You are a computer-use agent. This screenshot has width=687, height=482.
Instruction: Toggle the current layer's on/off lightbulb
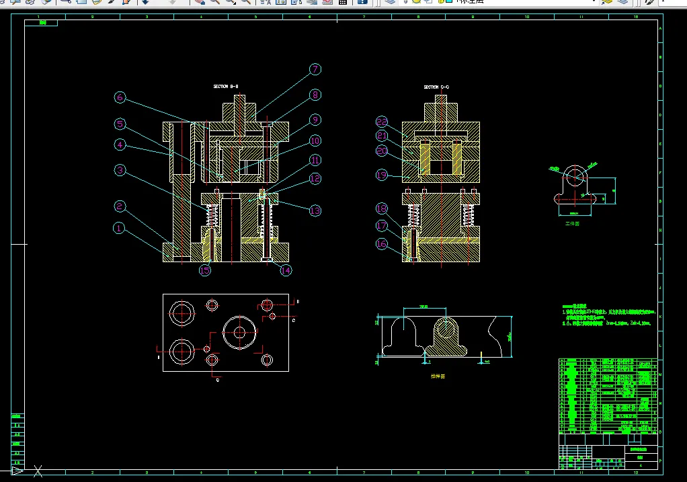coord(407,2)
